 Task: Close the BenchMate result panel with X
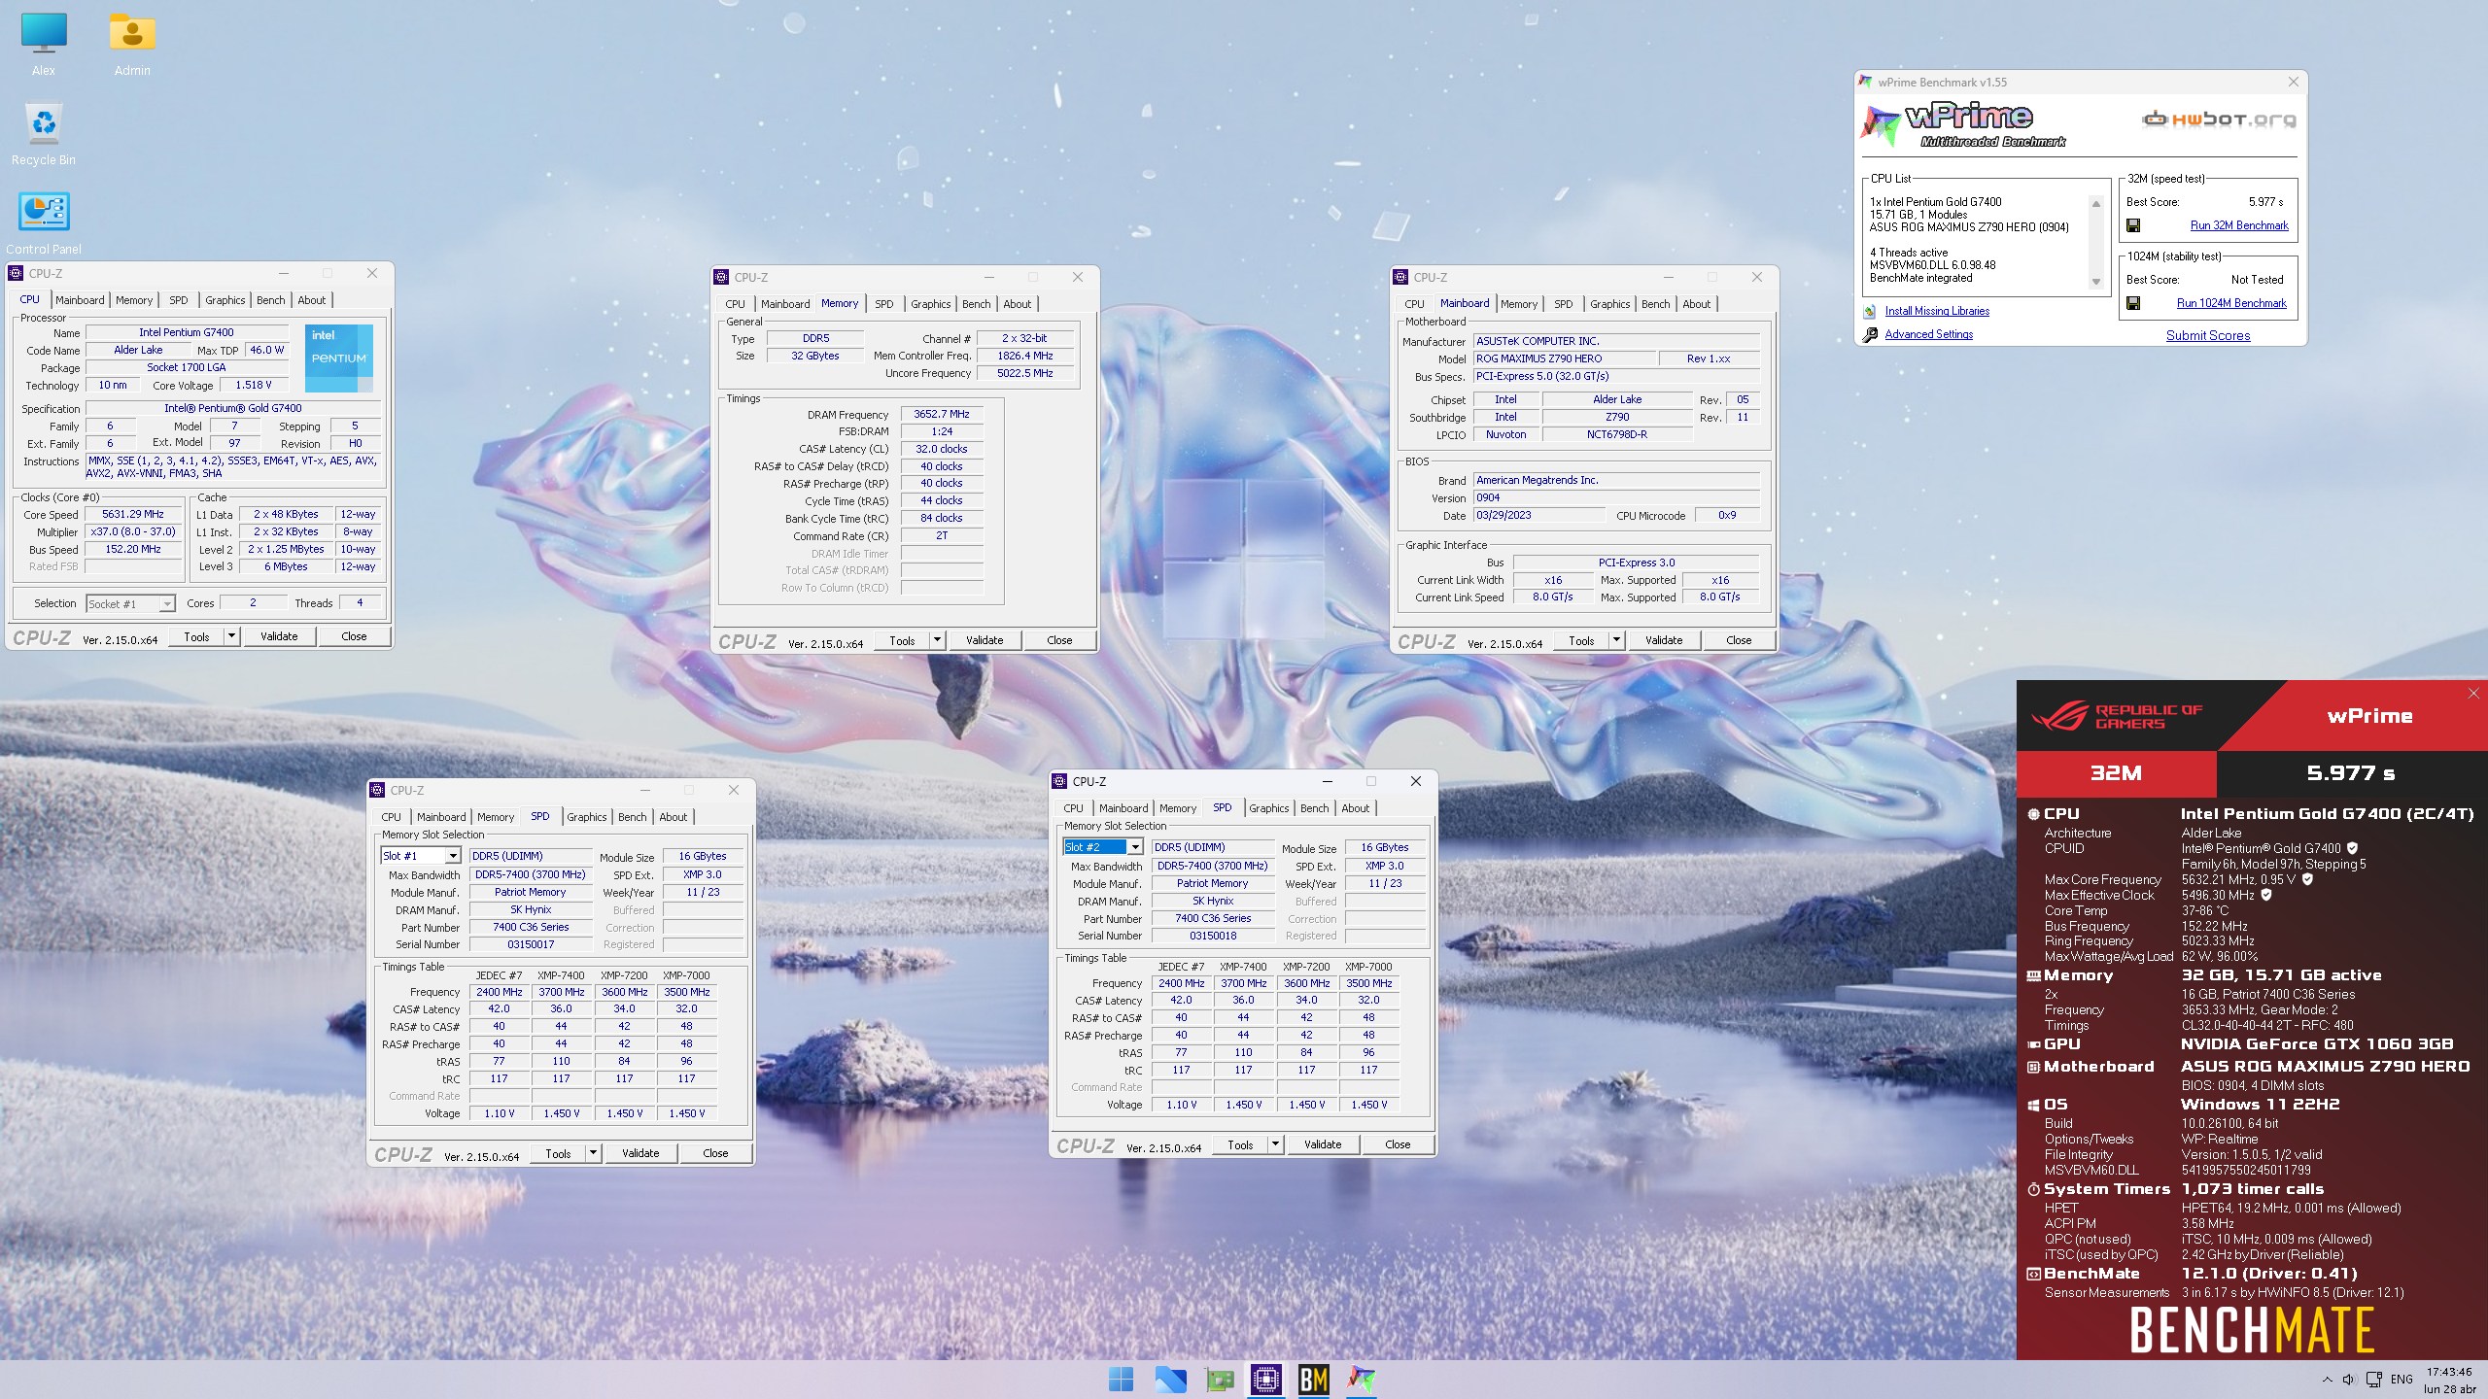2473,693
